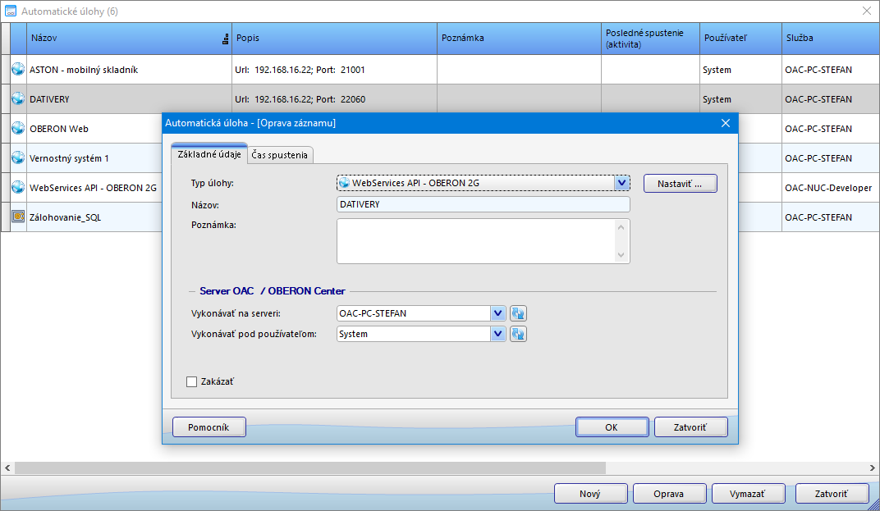The height and width of the screenshot is (511, 880).
Task: Click the horizontal scrollbar left arrow
Action: 7,468
